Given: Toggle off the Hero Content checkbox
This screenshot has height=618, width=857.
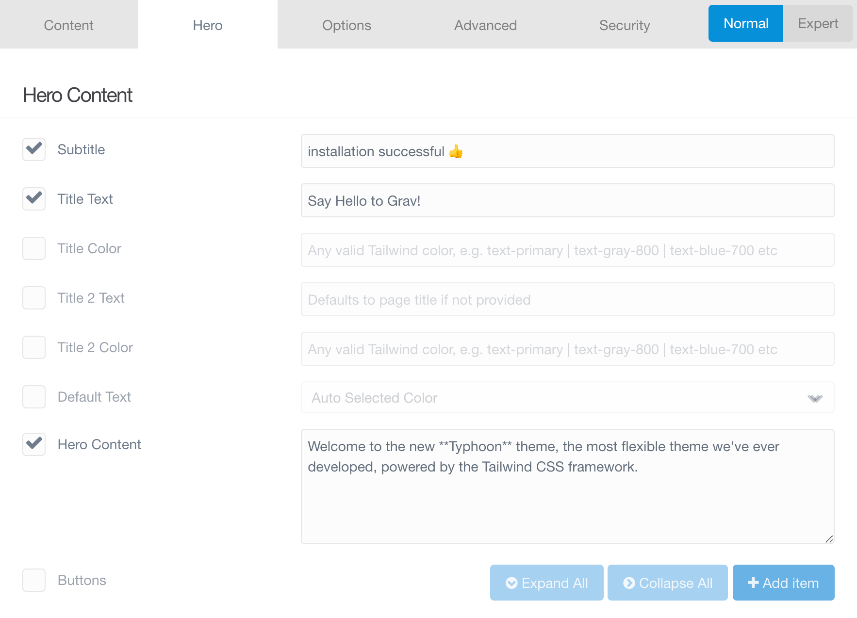Looking at the screenshot, I should [x=34, y=444].
